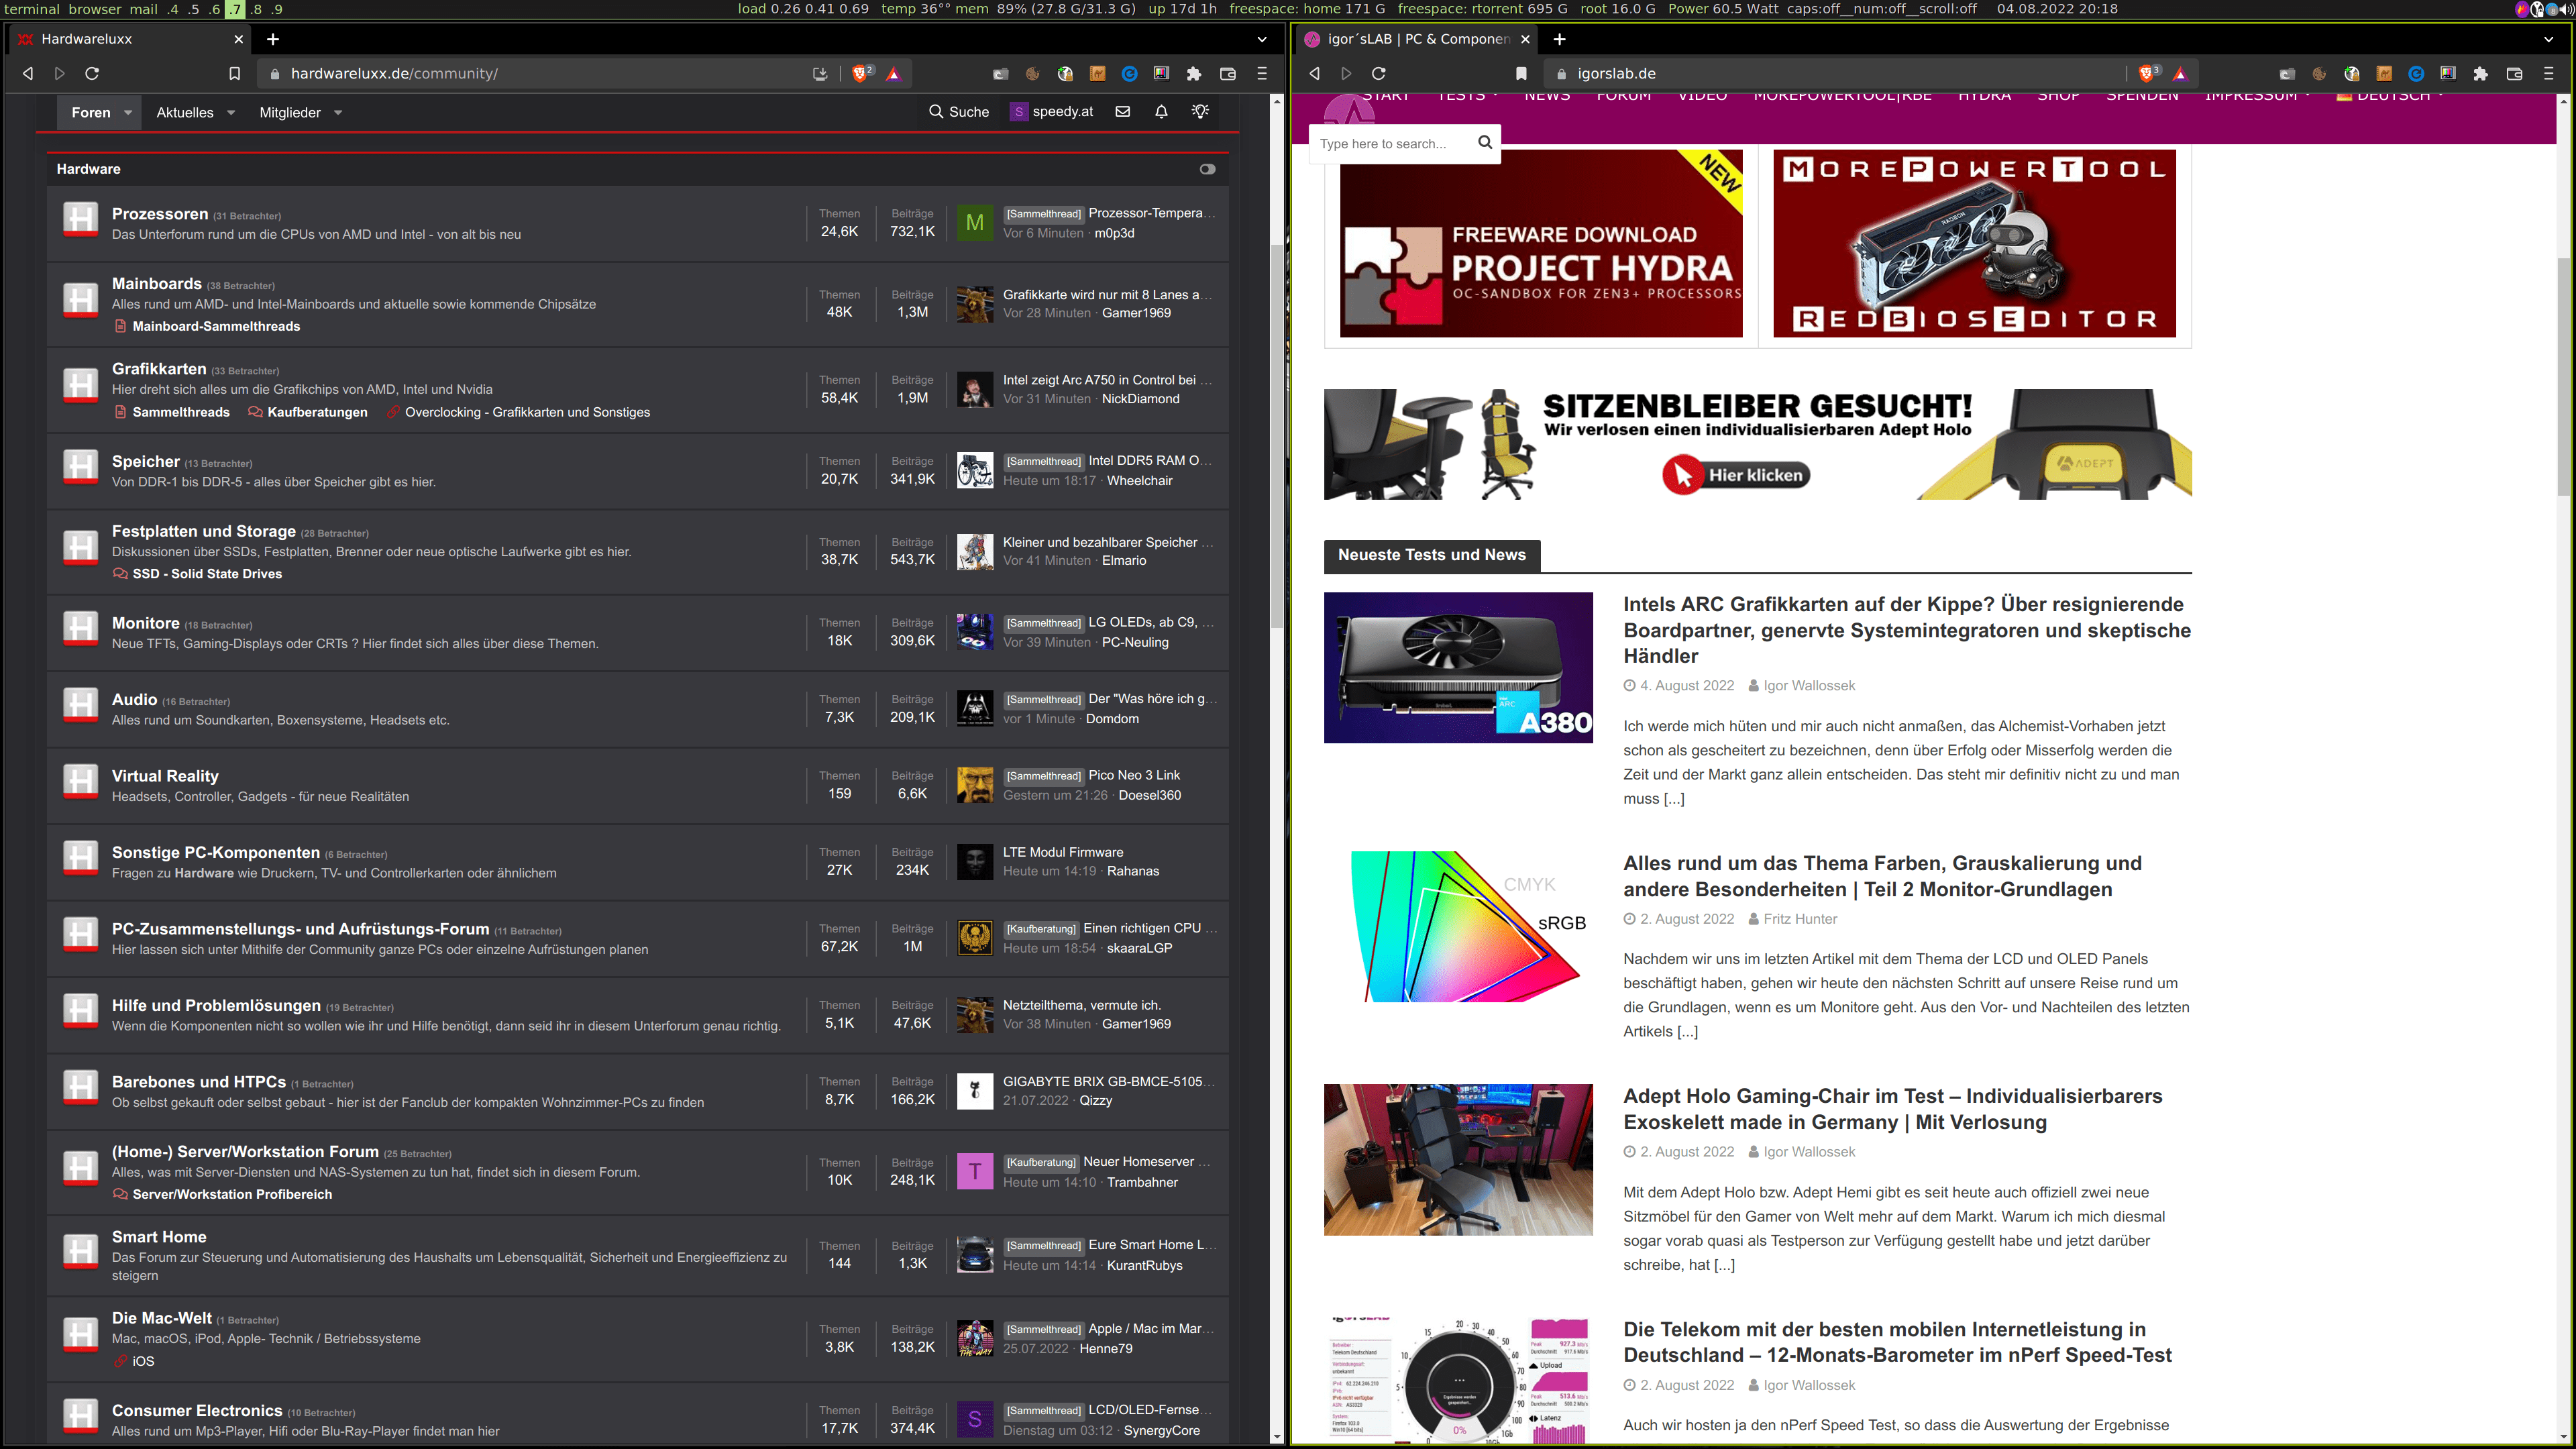Go back in the Hardwareluxx browser window
Image resolution: width=2576 pixels, height=1449 pixels.
28,73
